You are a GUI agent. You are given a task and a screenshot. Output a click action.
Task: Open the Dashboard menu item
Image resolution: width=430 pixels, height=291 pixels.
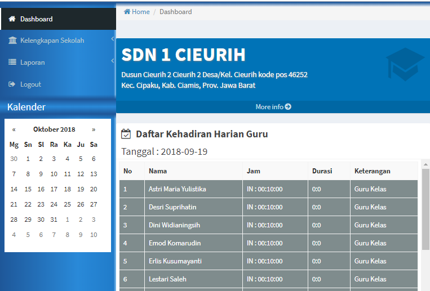[x=59, y=19]
